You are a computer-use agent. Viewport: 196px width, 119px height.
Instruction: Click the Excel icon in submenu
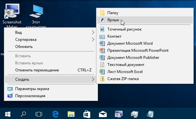[x=102, y=72]
